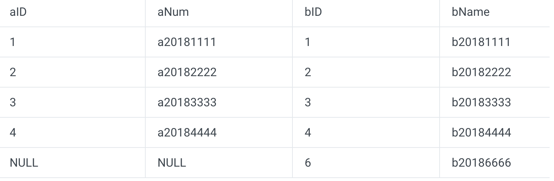Click the aNum column header
The image size is (554, 181).
point(173,12)
